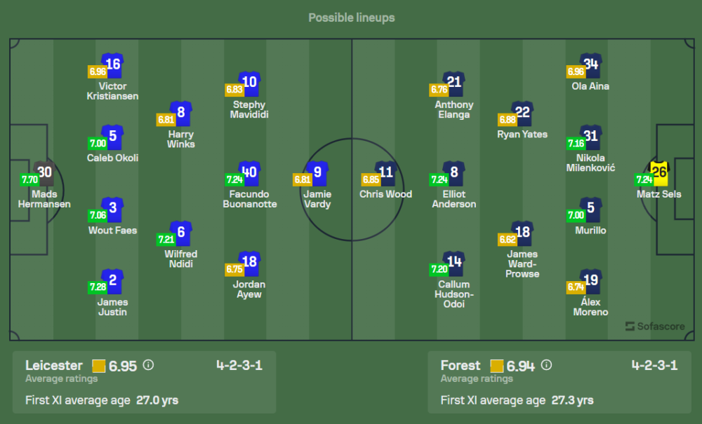Select Nikola Milenković's number 31 shirt

tap(590, 137)
